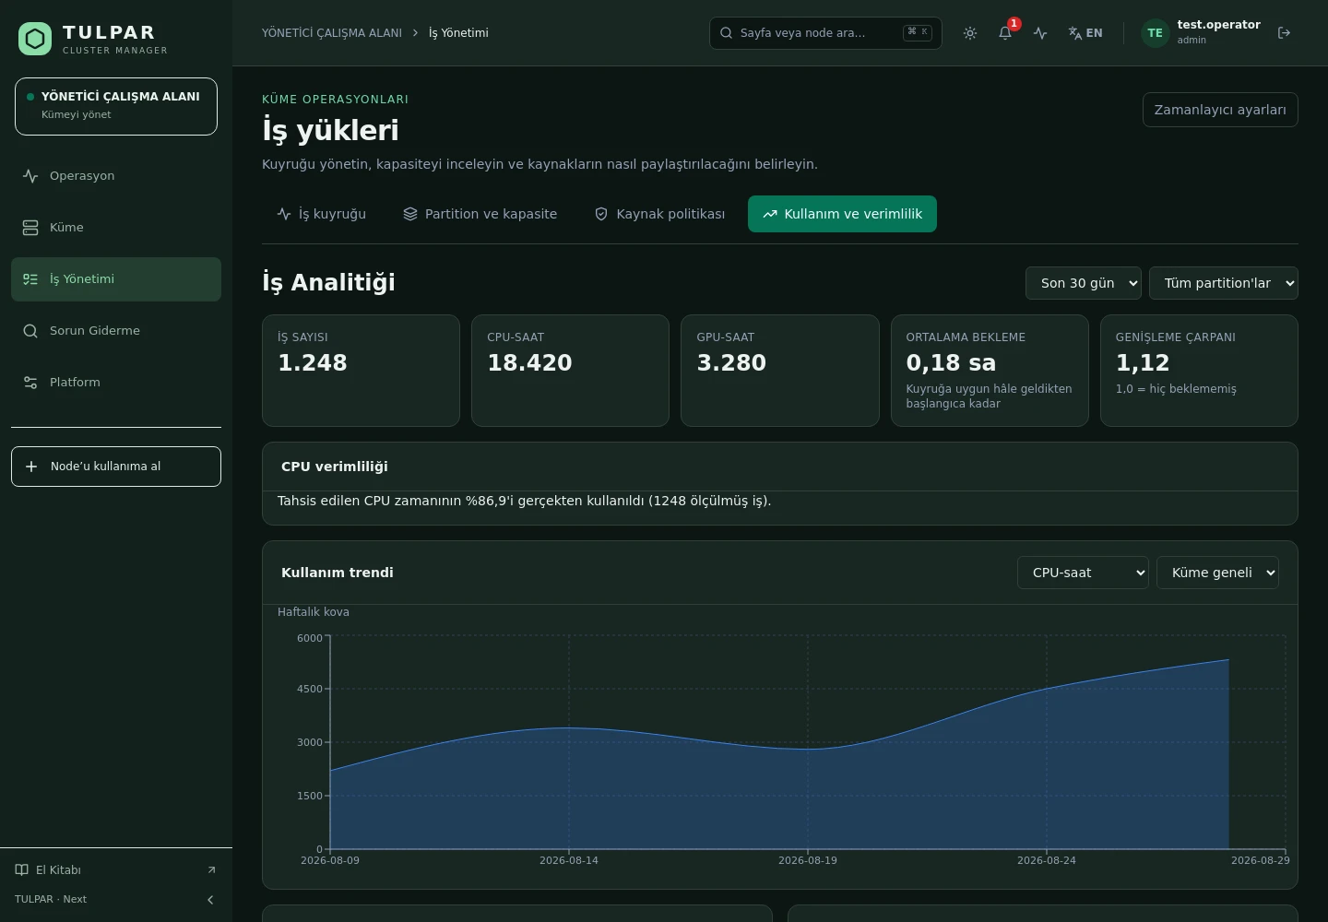Open Zamanlayıcı ayarları button

click(1220, 110)
